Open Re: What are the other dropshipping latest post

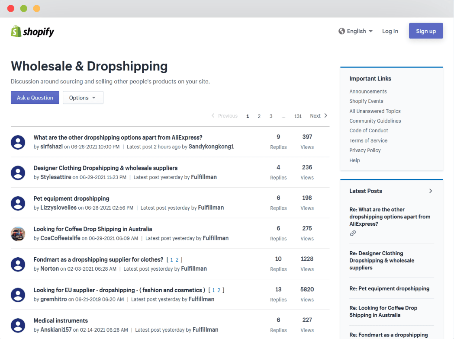tap(390, 217)
